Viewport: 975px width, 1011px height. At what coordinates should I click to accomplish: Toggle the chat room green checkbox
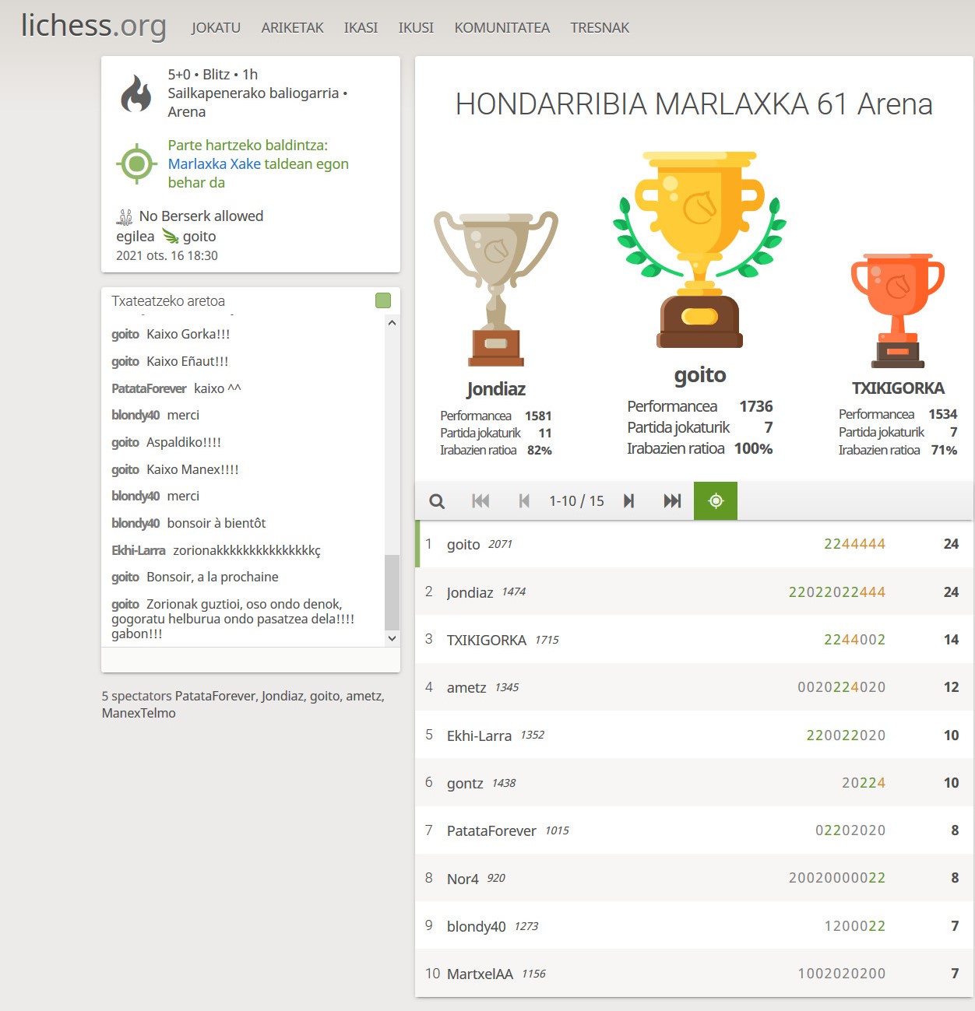(383, 300)
